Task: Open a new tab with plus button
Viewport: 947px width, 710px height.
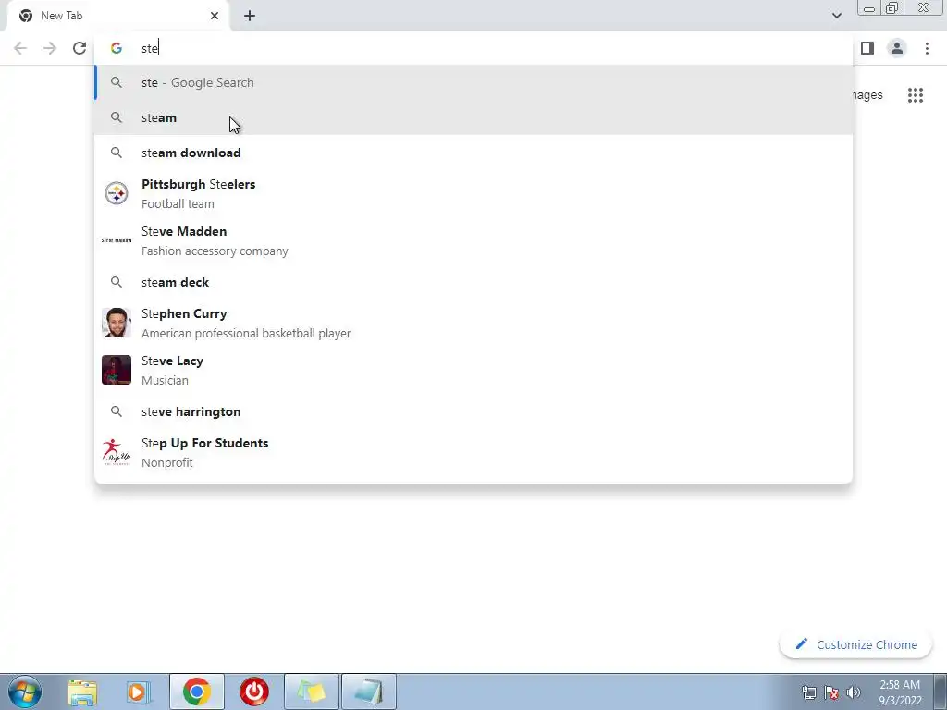Action: pos(250,16)
